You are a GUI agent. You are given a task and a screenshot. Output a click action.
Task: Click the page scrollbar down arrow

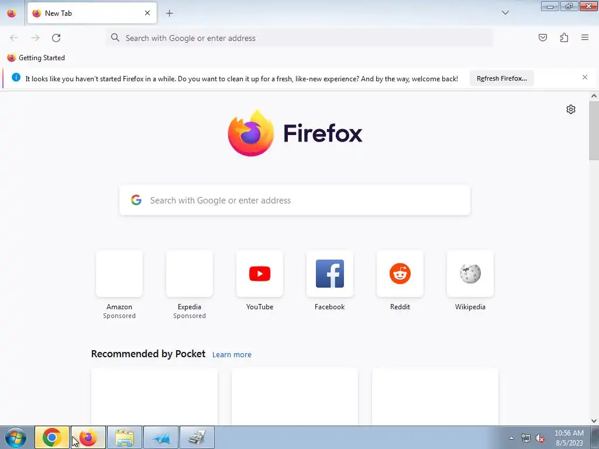[594, 421]
